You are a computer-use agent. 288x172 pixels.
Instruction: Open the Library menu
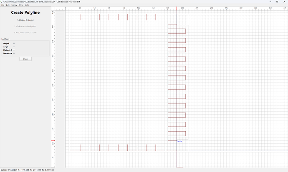14,5
